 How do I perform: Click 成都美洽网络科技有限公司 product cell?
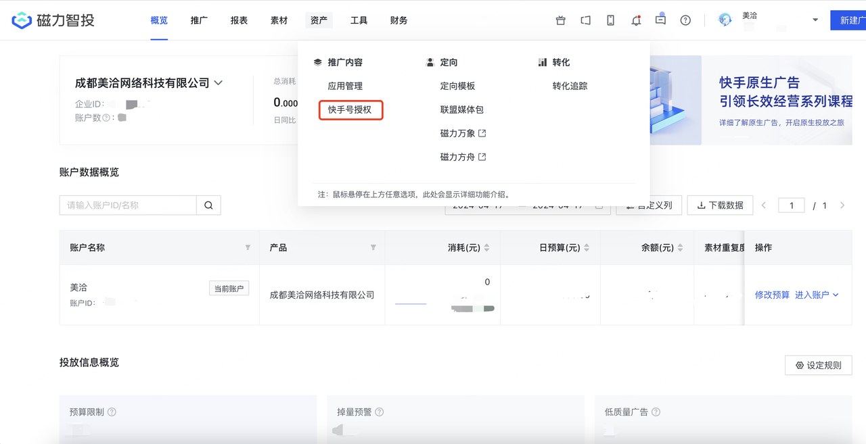point(322,295)
